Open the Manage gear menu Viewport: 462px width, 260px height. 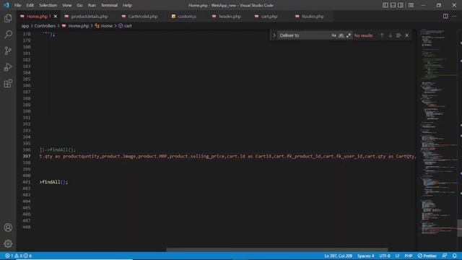(x=8, y=243)
